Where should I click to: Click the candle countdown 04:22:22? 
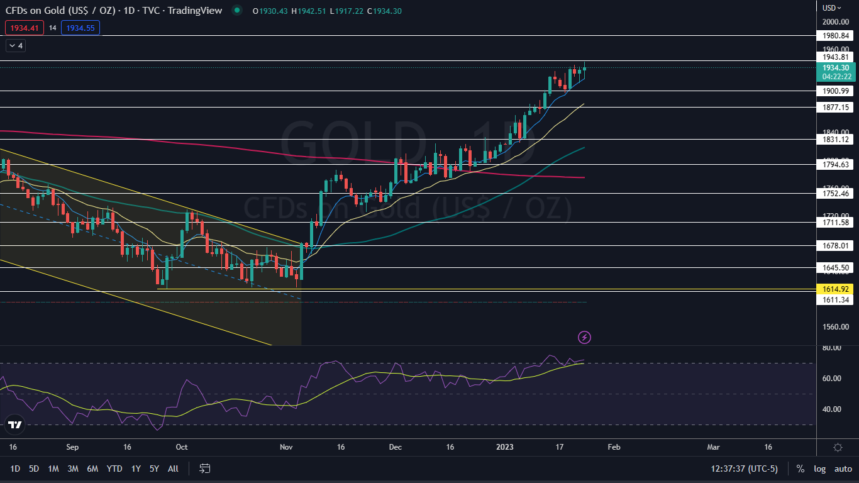point(836,77)
